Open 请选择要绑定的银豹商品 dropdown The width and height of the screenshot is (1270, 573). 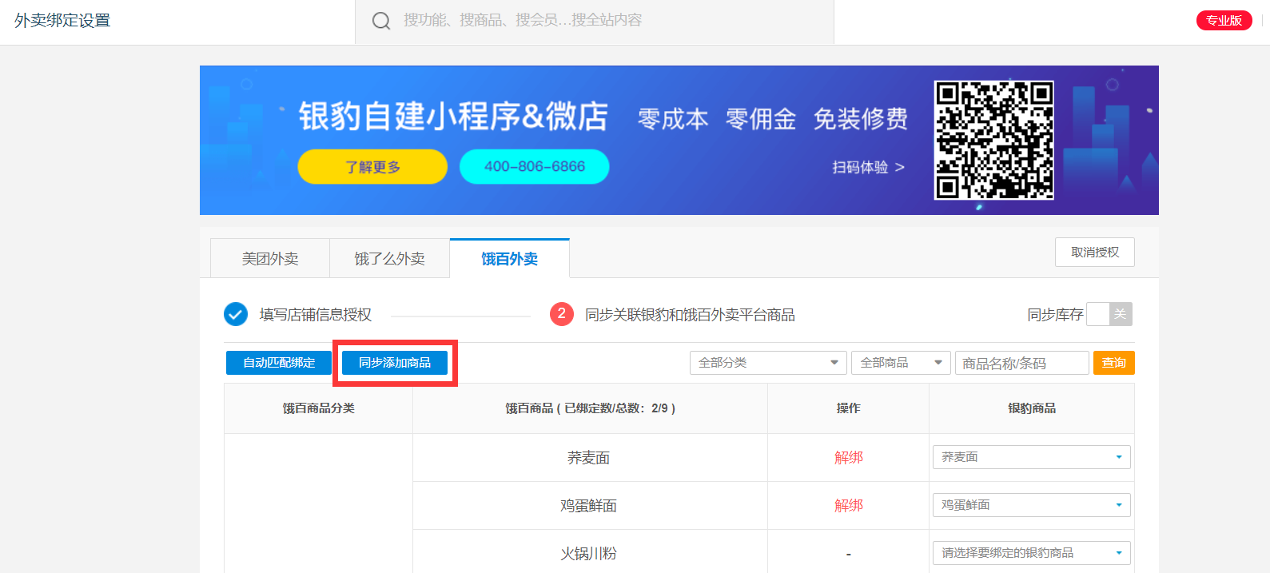click(x=1031, y=553)
